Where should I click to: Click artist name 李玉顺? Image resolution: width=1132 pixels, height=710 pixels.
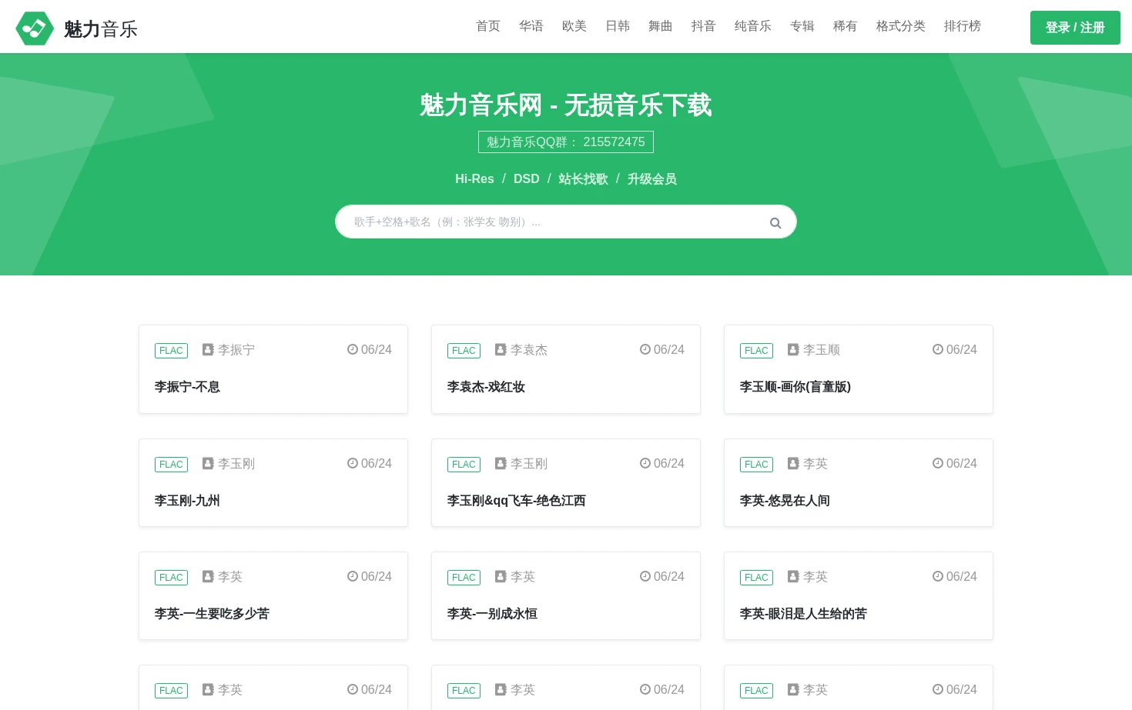tap(822, 350)
